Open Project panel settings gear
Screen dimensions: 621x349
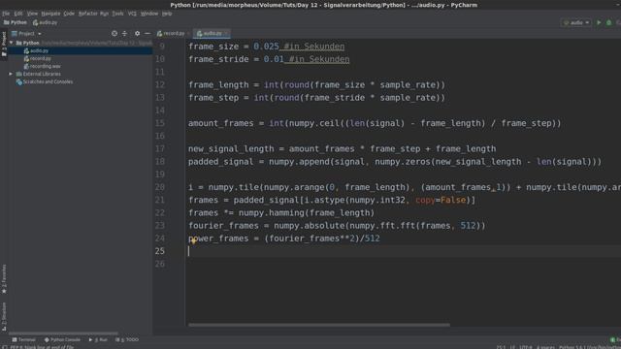(x=137, y=34)
